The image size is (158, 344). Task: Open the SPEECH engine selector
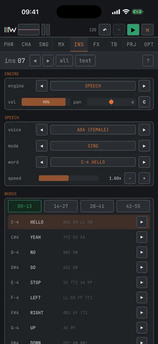93,86
